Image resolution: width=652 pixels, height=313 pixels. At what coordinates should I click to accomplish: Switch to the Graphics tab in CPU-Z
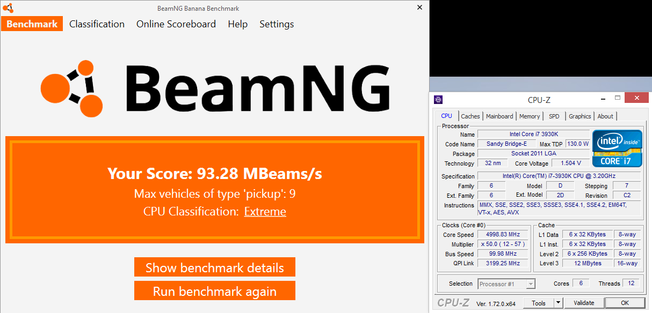[x=580, y=116]
